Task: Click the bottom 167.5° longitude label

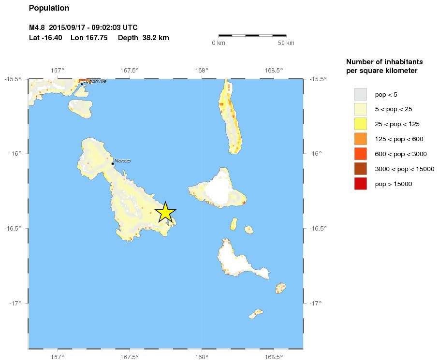Action: tap(130, 357)
